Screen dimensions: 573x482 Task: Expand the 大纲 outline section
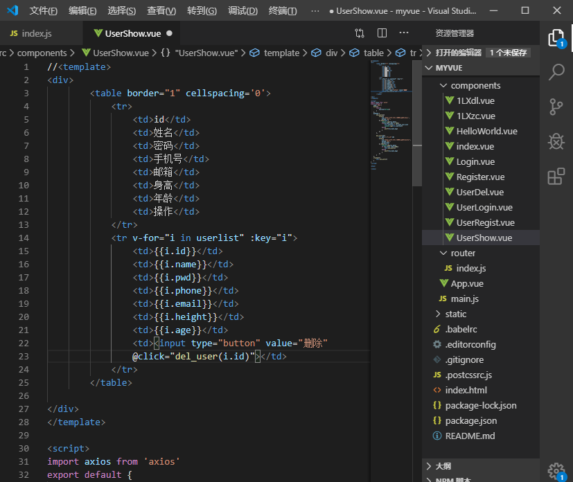[x=443, y=466]
